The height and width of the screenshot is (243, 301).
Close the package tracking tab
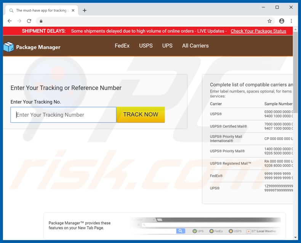tap(73, 10)
